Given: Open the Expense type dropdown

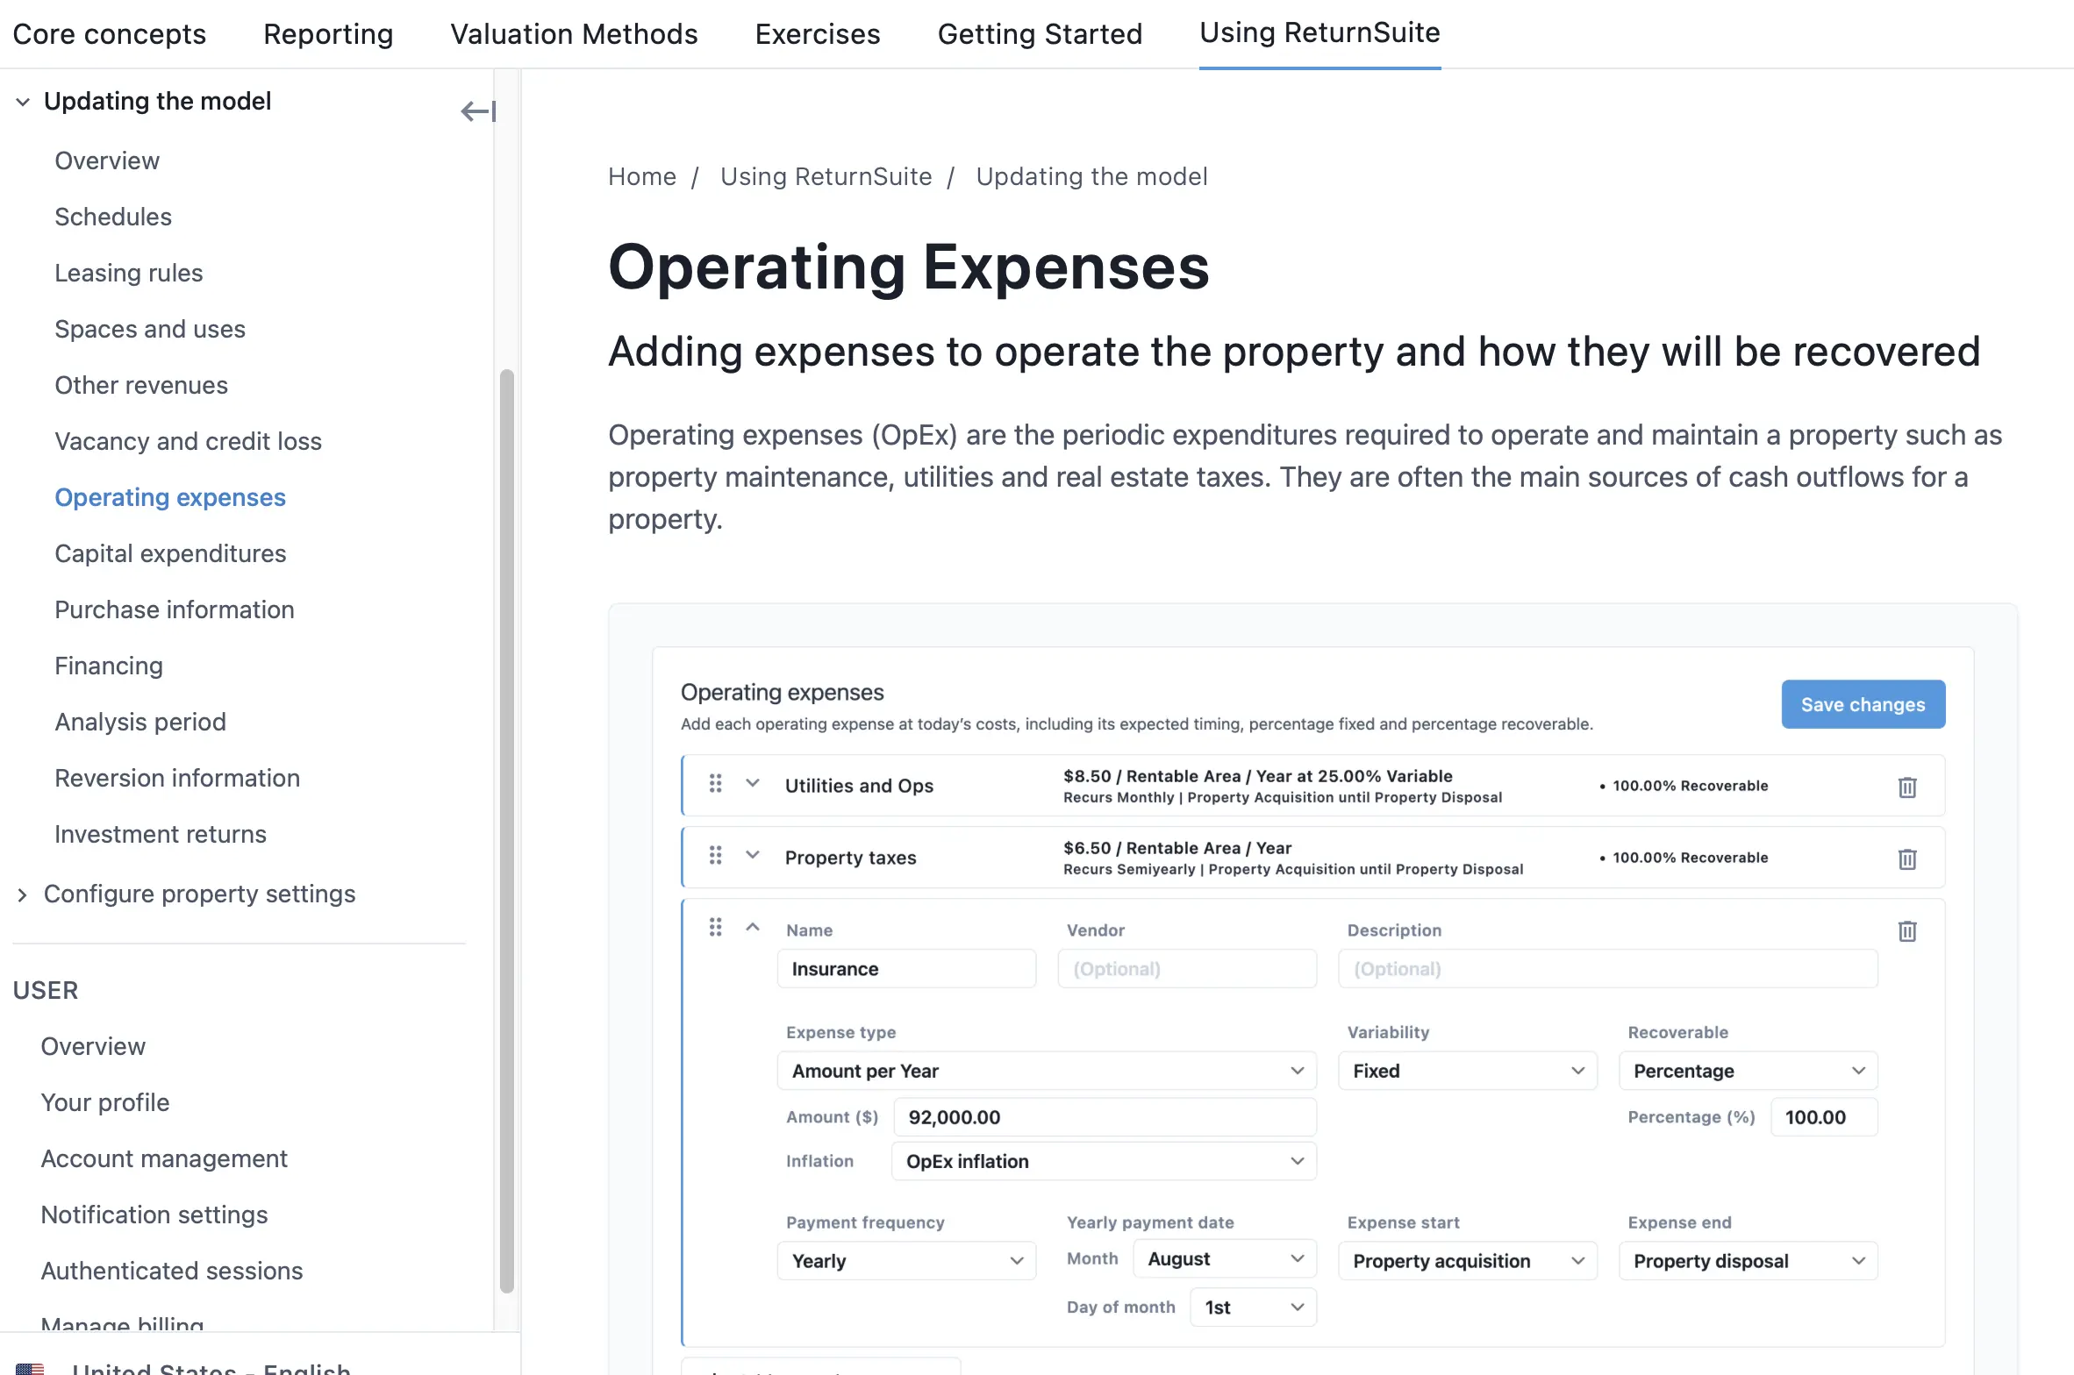Looking at the screenshot, I should (1047, 1071).
